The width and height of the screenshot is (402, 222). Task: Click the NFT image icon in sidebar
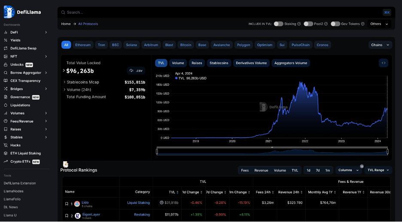6,56
